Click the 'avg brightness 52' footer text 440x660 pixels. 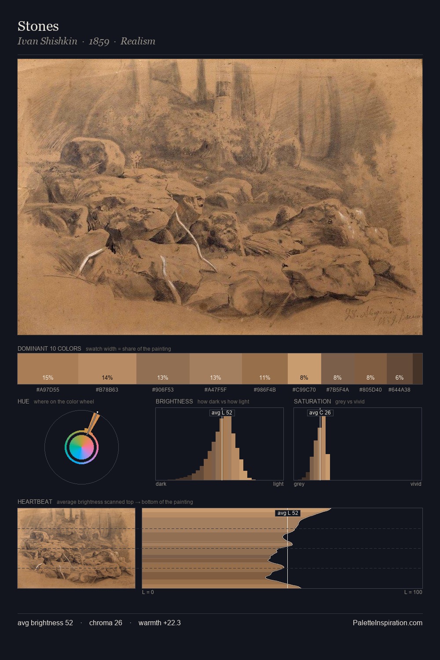pos(45,623)
